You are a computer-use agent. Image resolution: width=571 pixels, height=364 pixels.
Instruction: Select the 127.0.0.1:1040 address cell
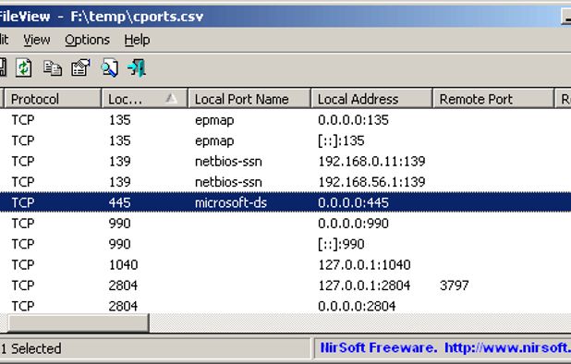[365, 265]
